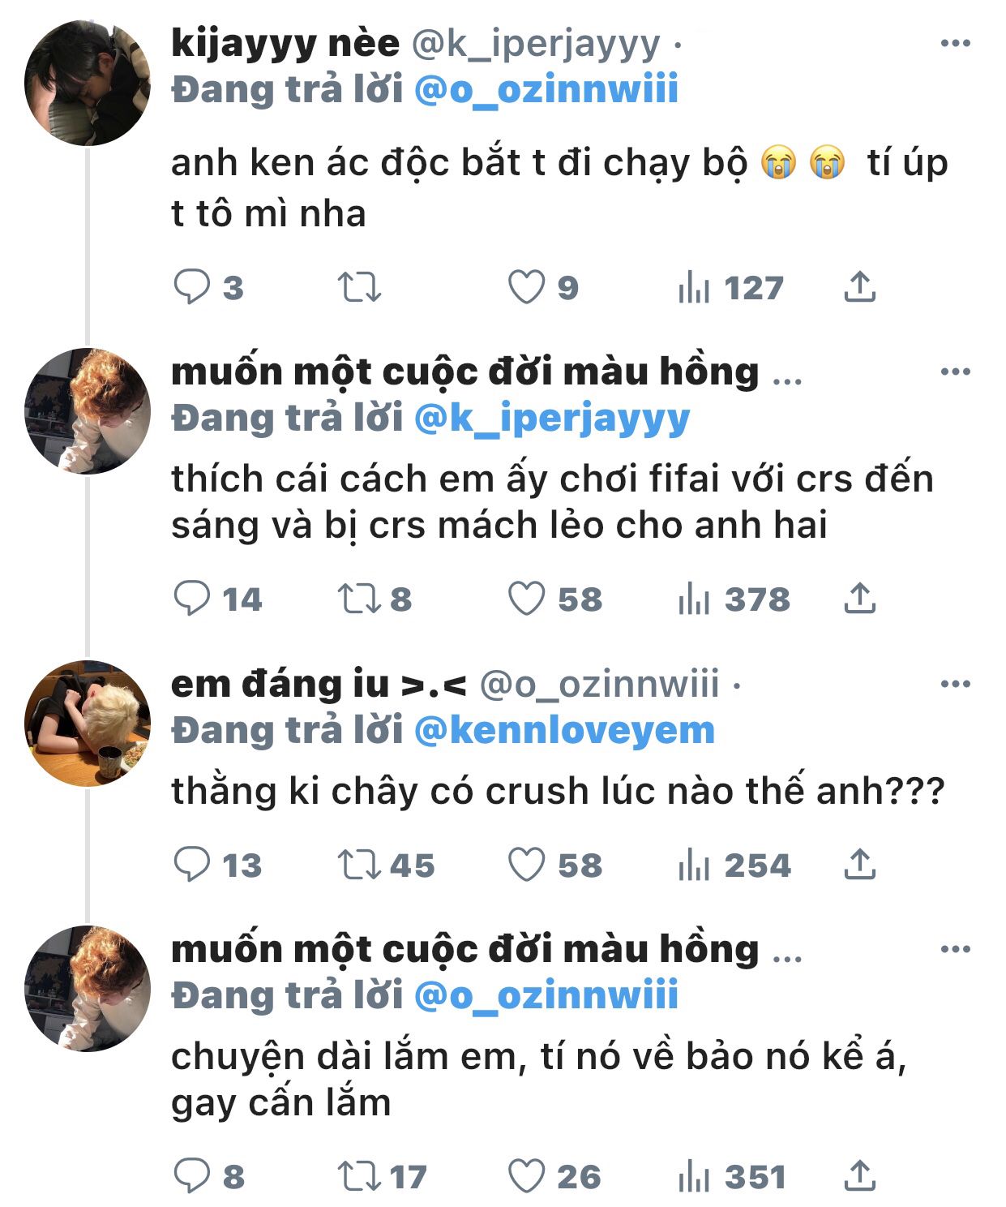The height and width of the screenshot is (1207, 1006).
Task: Reply to kijayyy's tweet about chạy bộ
Action: (x=192, y=287)
